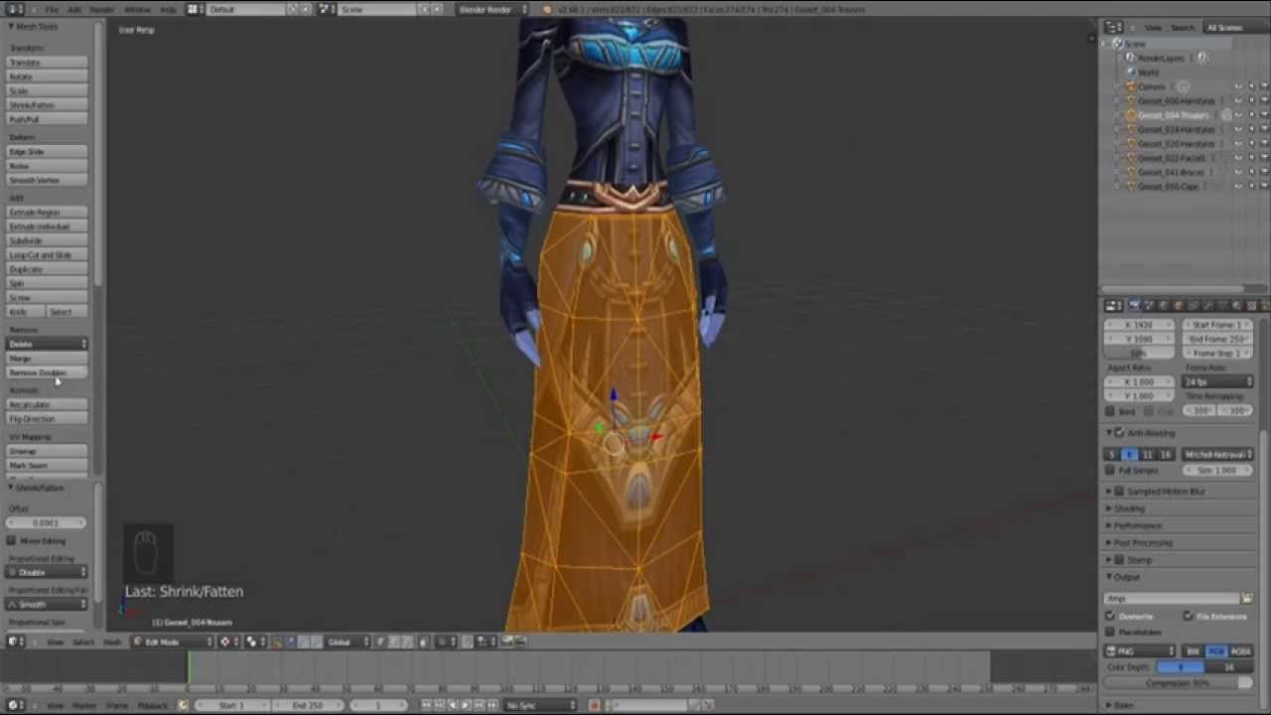
Task: Click the timeline editor type icon
Action: (x=17, y=705)
